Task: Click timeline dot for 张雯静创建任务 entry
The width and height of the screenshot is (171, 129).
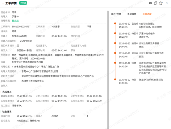Action: pos(115,79)
